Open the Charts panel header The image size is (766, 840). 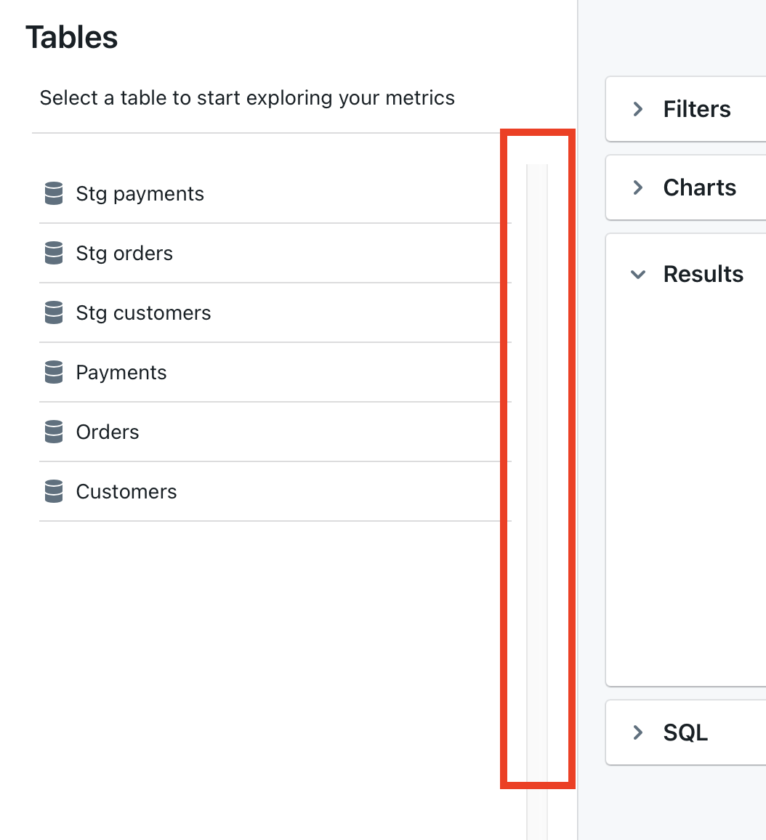699,187
